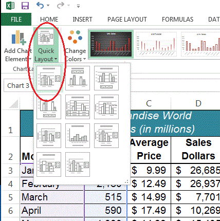
Task: Select row 1 header
Action: click(10, 123)
